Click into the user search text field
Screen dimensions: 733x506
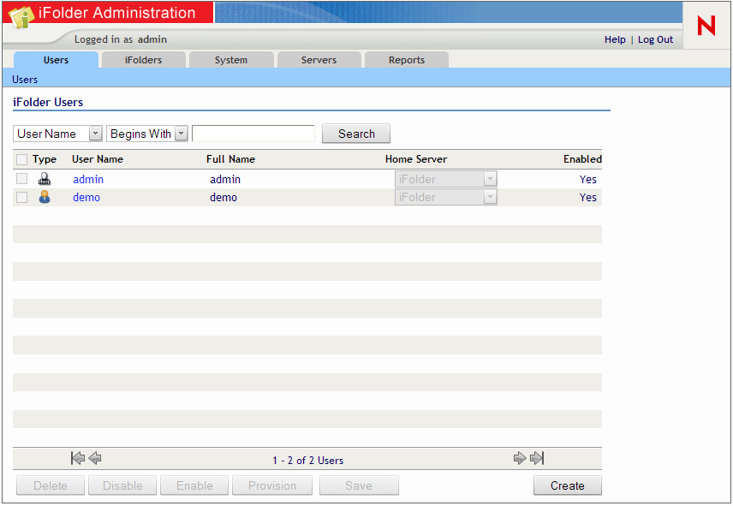(x=253, y=134)
